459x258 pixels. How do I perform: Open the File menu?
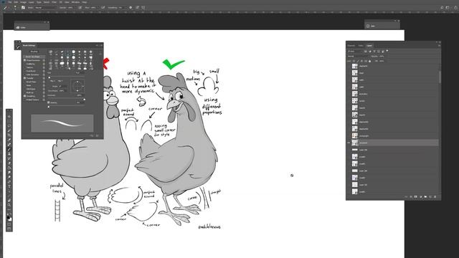click(x=9, y=2)
